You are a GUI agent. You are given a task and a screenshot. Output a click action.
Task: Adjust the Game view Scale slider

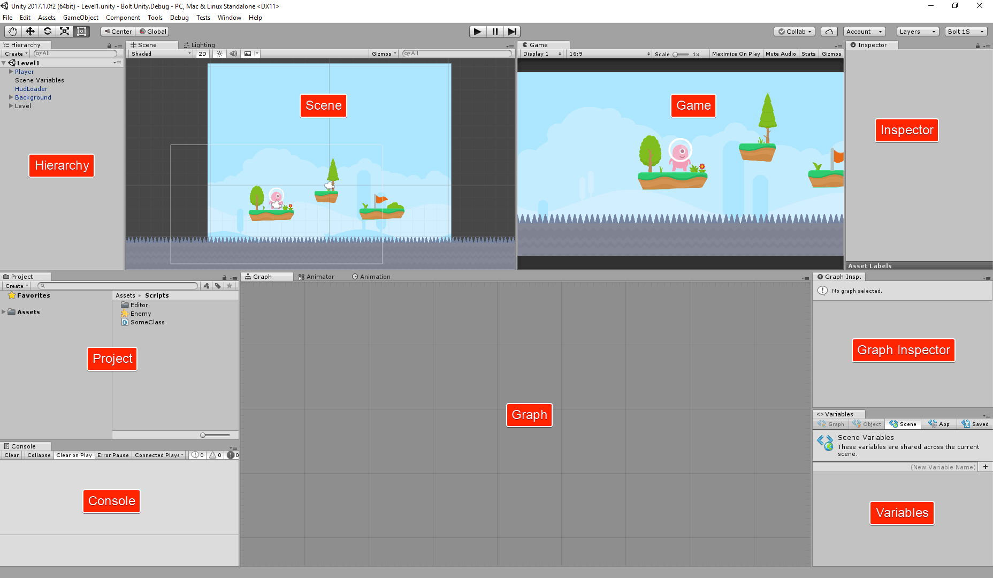point(681,54)
